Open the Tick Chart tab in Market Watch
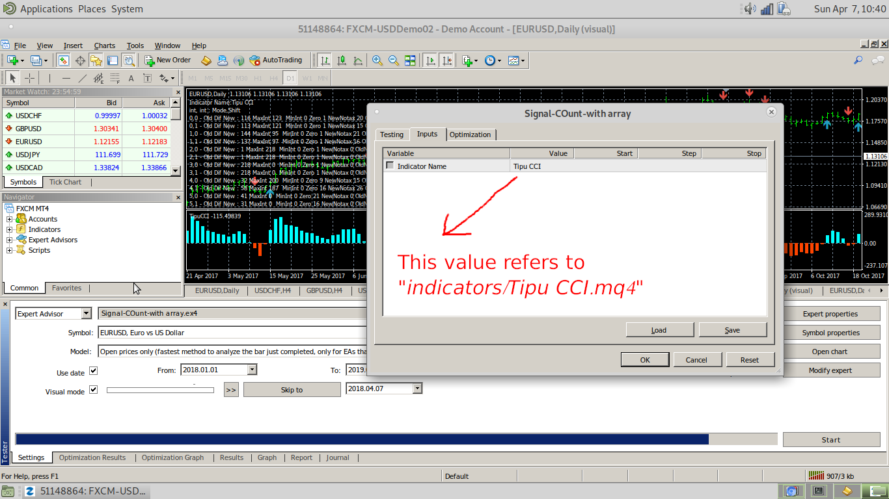Screen dimensions: 889x499 [66, 182]
